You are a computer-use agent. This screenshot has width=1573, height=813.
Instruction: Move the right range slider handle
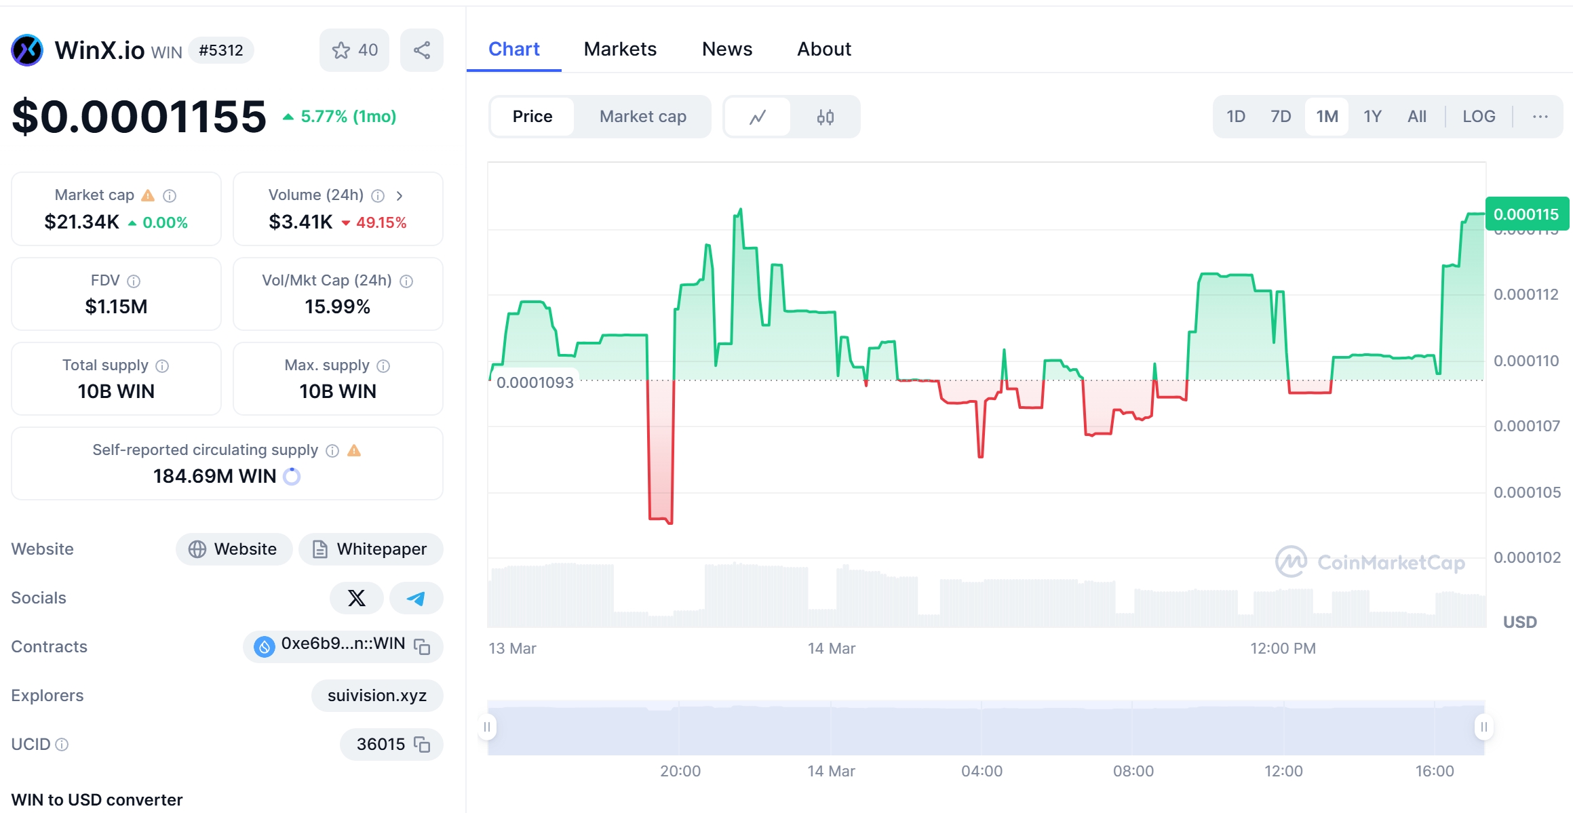(1483, 727)
